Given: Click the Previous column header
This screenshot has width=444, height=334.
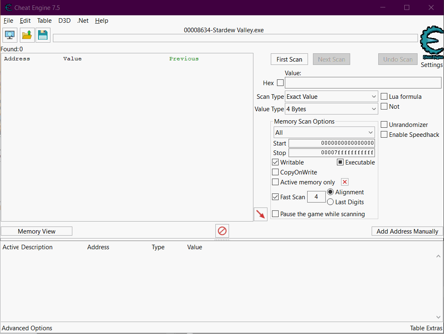Looking at the screenshot, I should point(184,59).
